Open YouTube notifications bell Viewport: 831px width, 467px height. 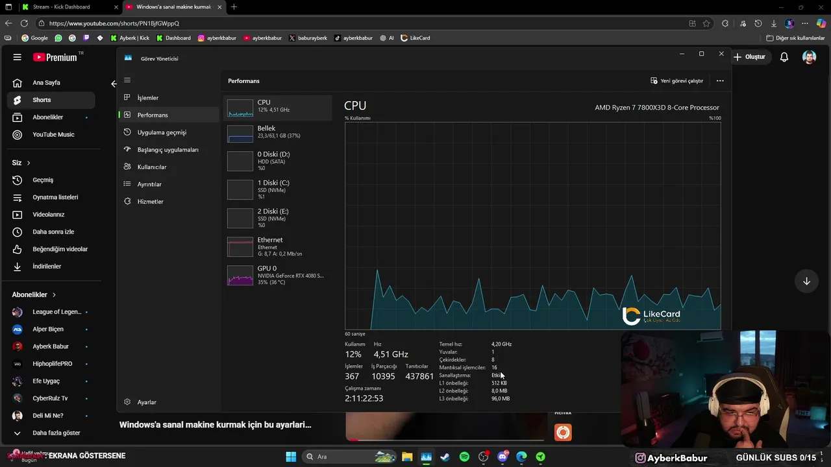tap(784, 57)
